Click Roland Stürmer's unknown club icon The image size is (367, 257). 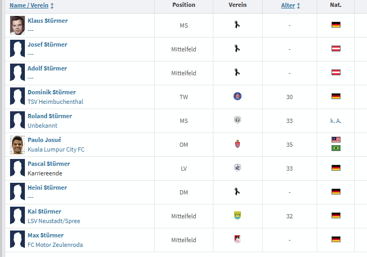coord(237,120)
